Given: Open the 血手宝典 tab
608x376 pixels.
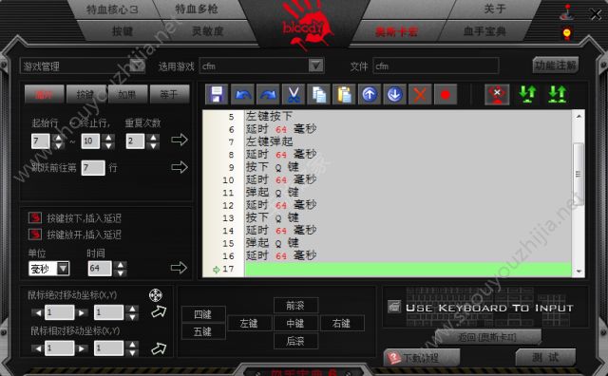Looking at the screenshot, I should (x=484, y=31).
